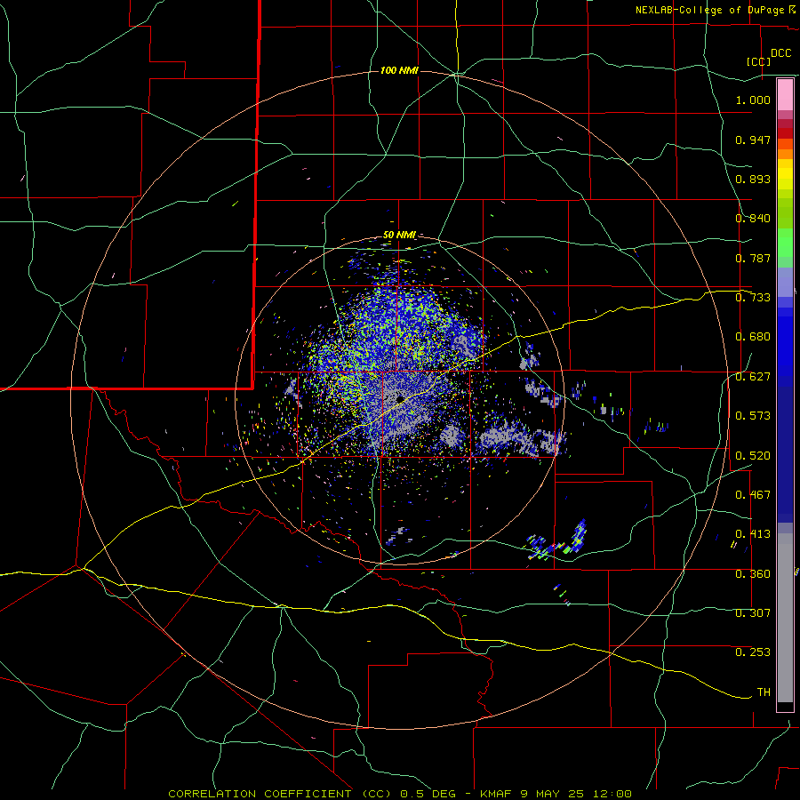The height and width of the screenshot is (800, 800).
Task: Click the 0.467 scale value
Action: point(753,494)
